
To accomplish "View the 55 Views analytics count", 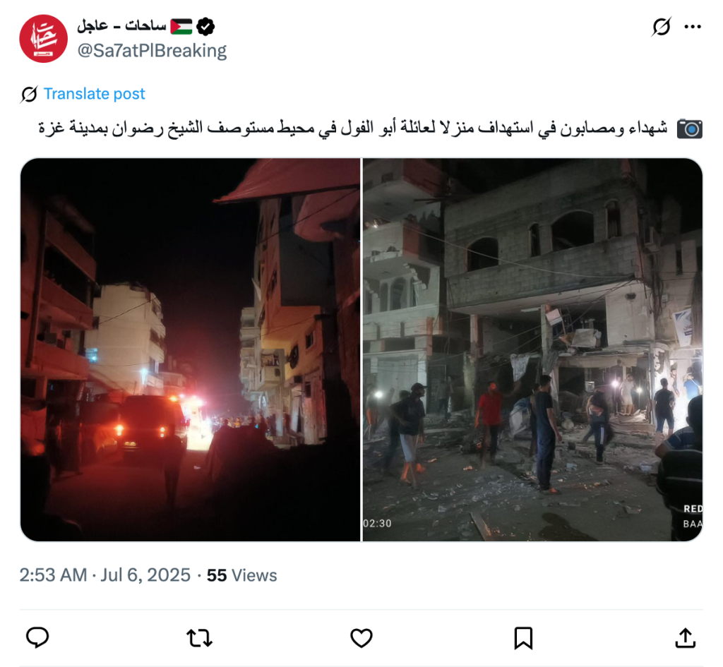I will click(241, 575).
